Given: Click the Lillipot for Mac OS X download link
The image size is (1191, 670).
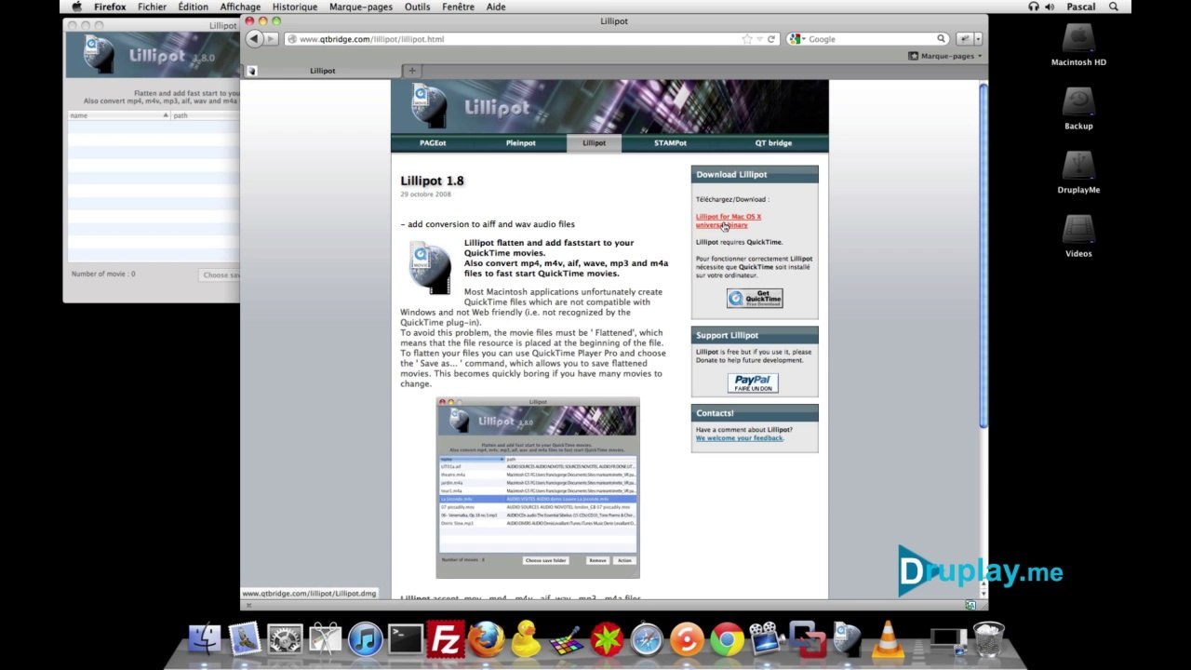Looking at the screenshot, I should coord(729,221).
